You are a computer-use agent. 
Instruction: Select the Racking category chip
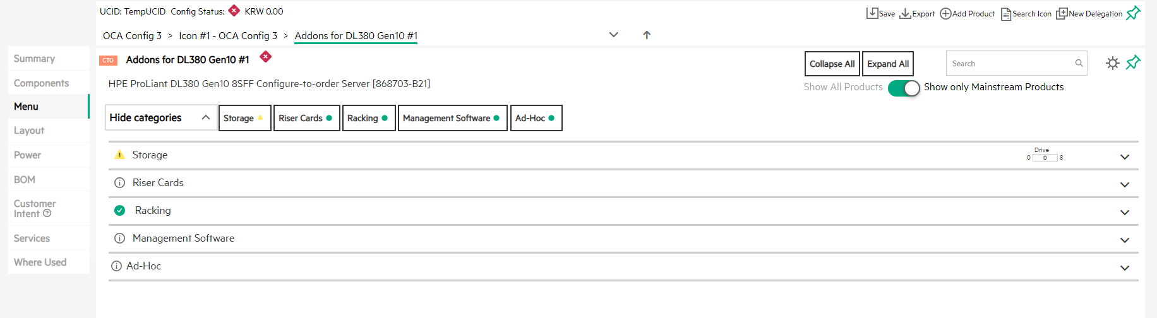click(x=369, y=118)
